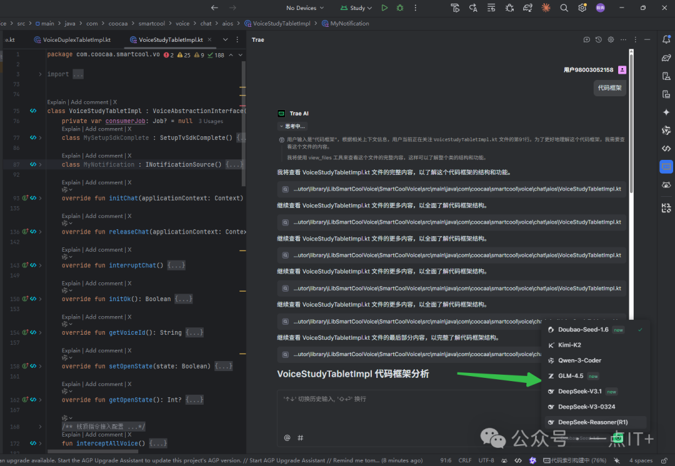Toggle the read-only lock icon in status bar

[664, 460]
